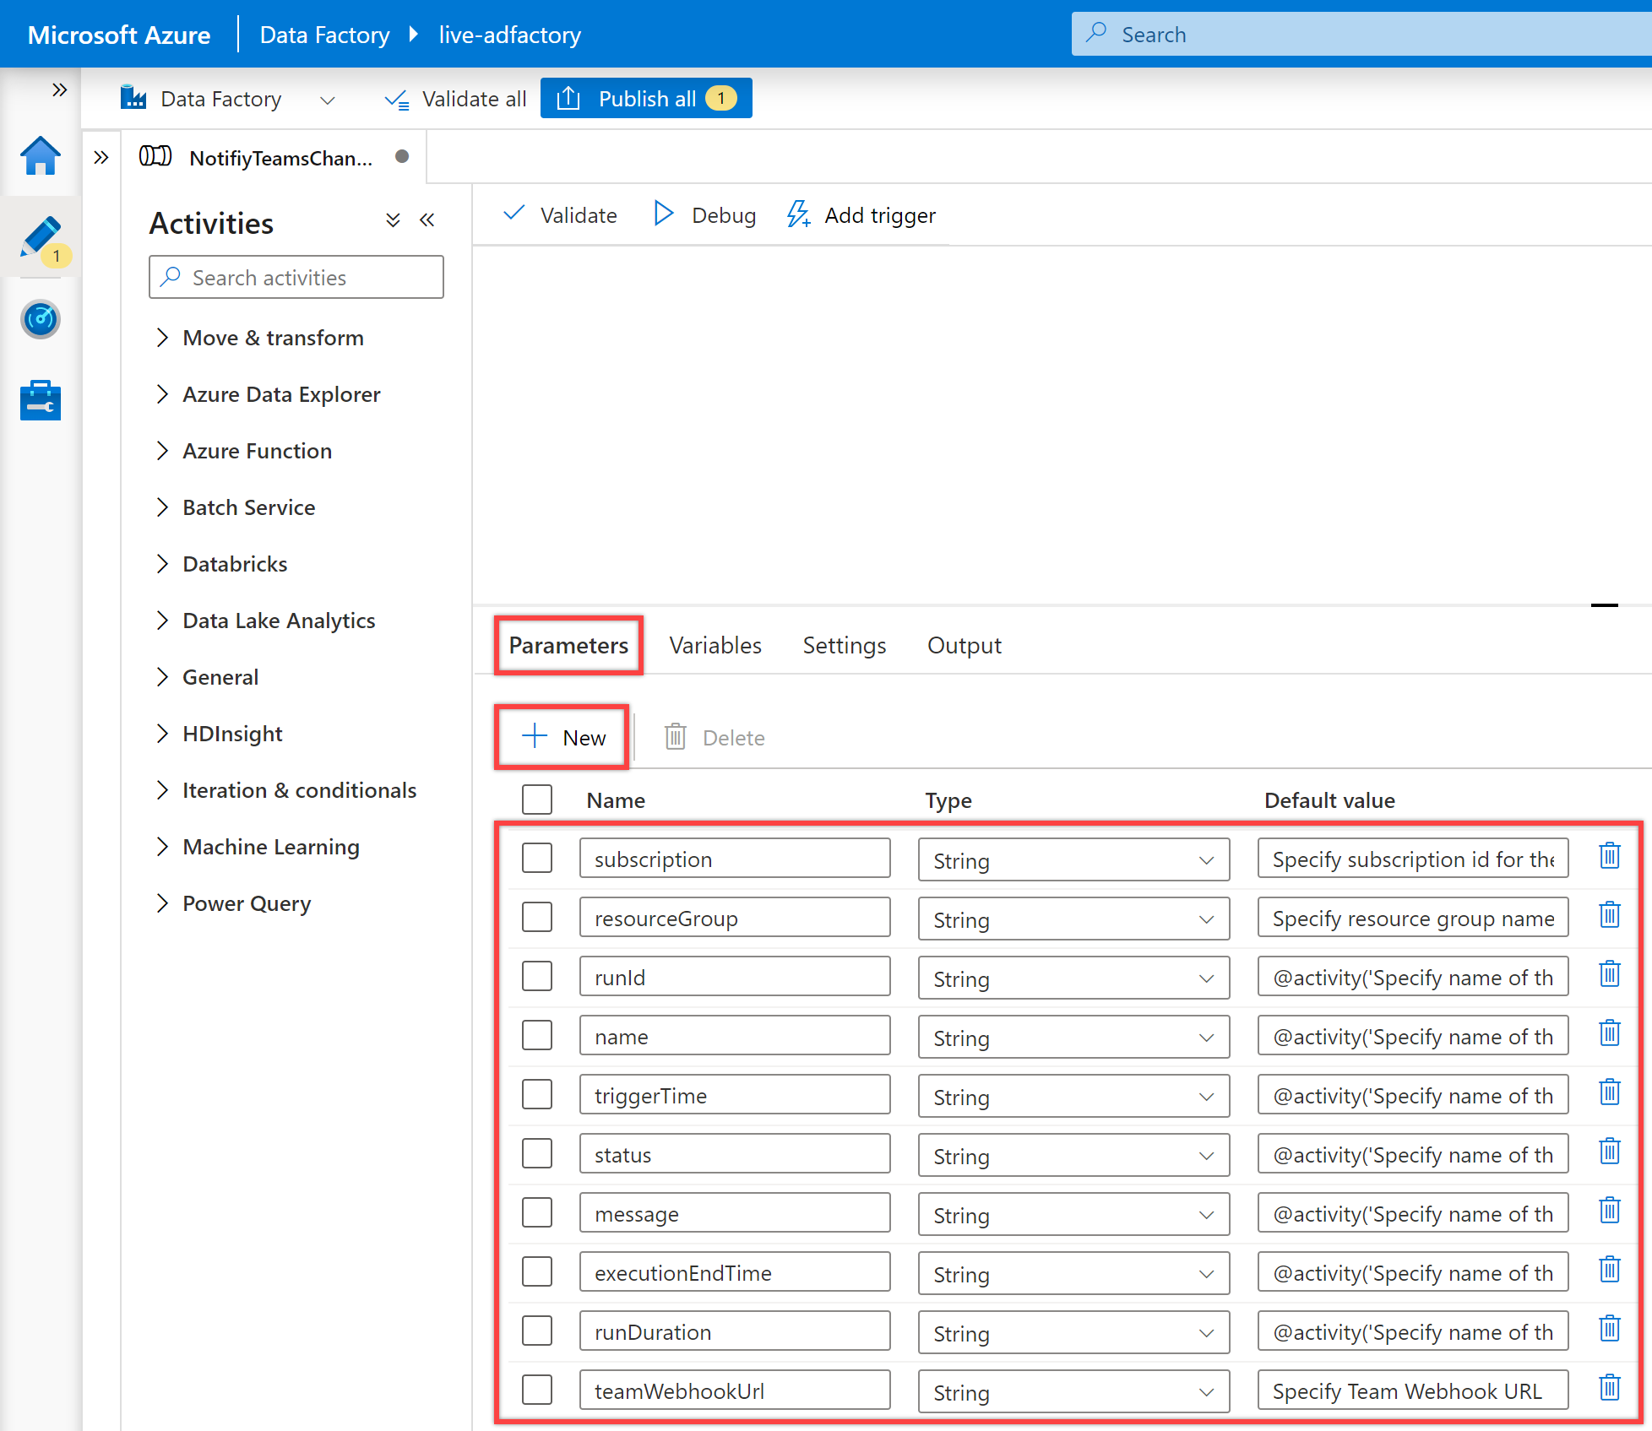This screenshot has width=1652, height=1431.
Task: Click the Data Factory home icon
Action: point(38,156)
